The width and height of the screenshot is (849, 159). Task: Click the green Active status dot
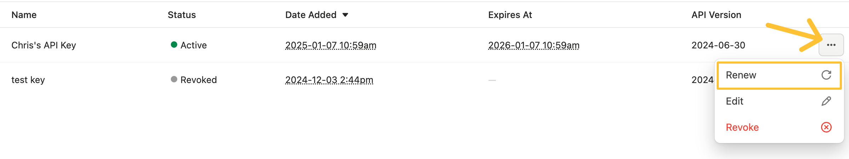tap(174, 45)
